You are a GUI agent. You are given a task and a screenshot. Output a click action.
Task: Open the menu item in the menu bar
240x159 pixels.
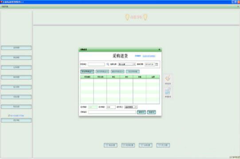tap(5, 7)
